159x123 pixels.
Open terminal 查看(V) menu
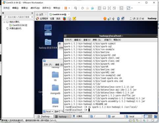click(87, 40)
